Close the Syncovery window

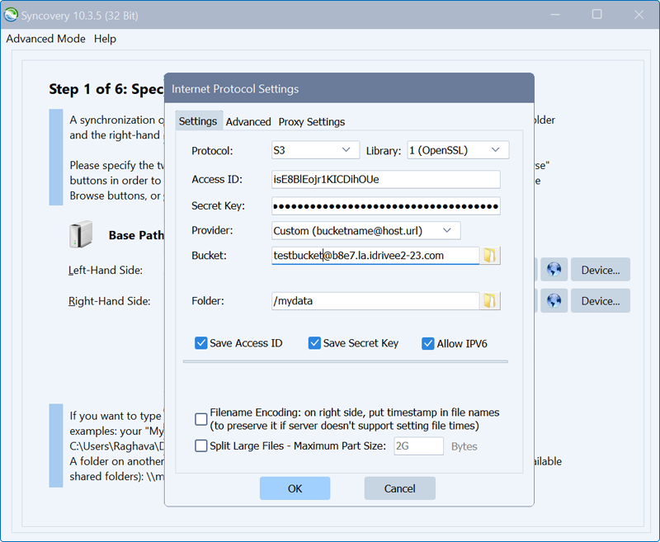click(639, 15)
